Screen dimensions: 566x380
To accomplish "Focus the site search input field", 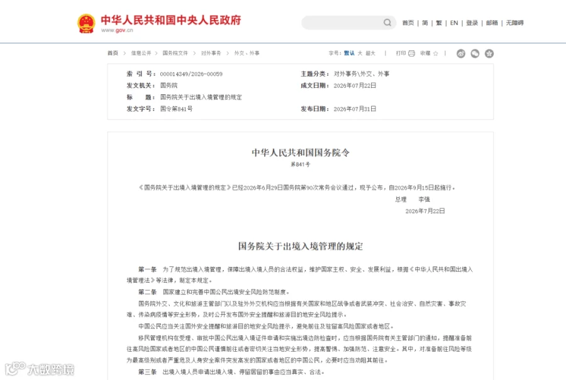I will [x=343, y=23].
